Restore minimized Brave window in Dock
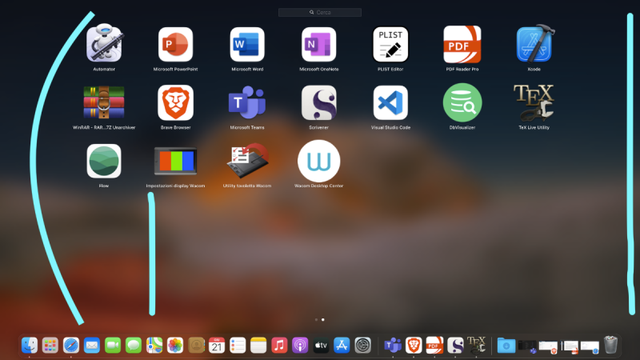640x360 pixels. 548,347
